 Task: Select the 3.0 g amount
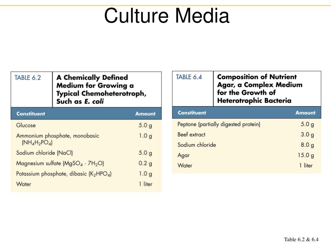click(307, 135)
